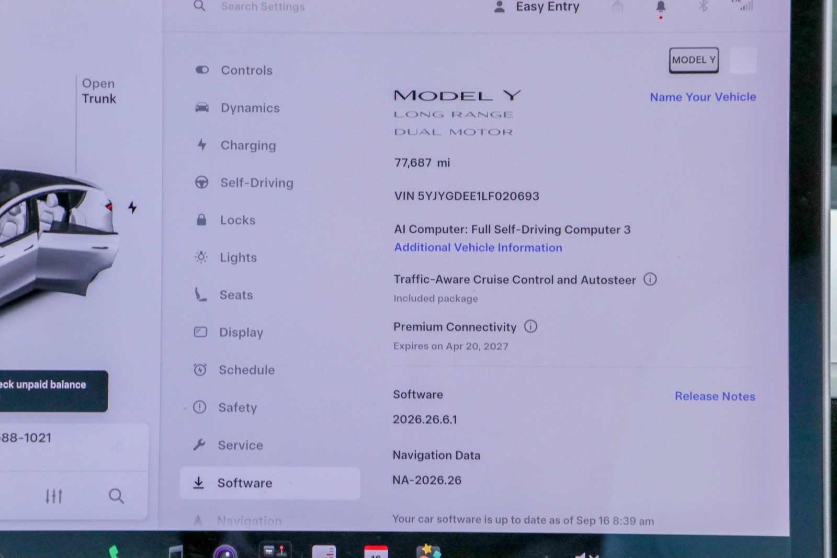Screen dimensions: 837x558
Task: Tap the MODEL Y badge
Action: 694,60
